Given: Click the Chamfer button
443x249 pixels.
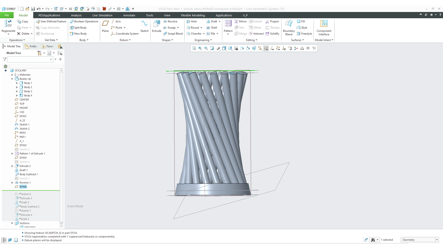Looking at the screenshot, I should tap(193, 34).
